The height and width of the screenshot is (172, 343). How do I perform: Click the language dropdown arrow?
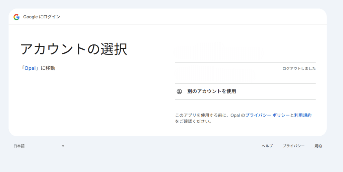point(63,146)
